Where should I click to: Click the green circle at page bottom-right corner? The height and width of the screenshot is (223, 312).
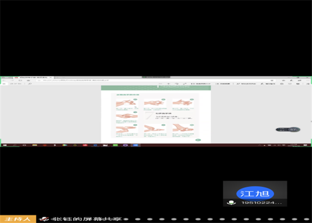click(198, 139)
